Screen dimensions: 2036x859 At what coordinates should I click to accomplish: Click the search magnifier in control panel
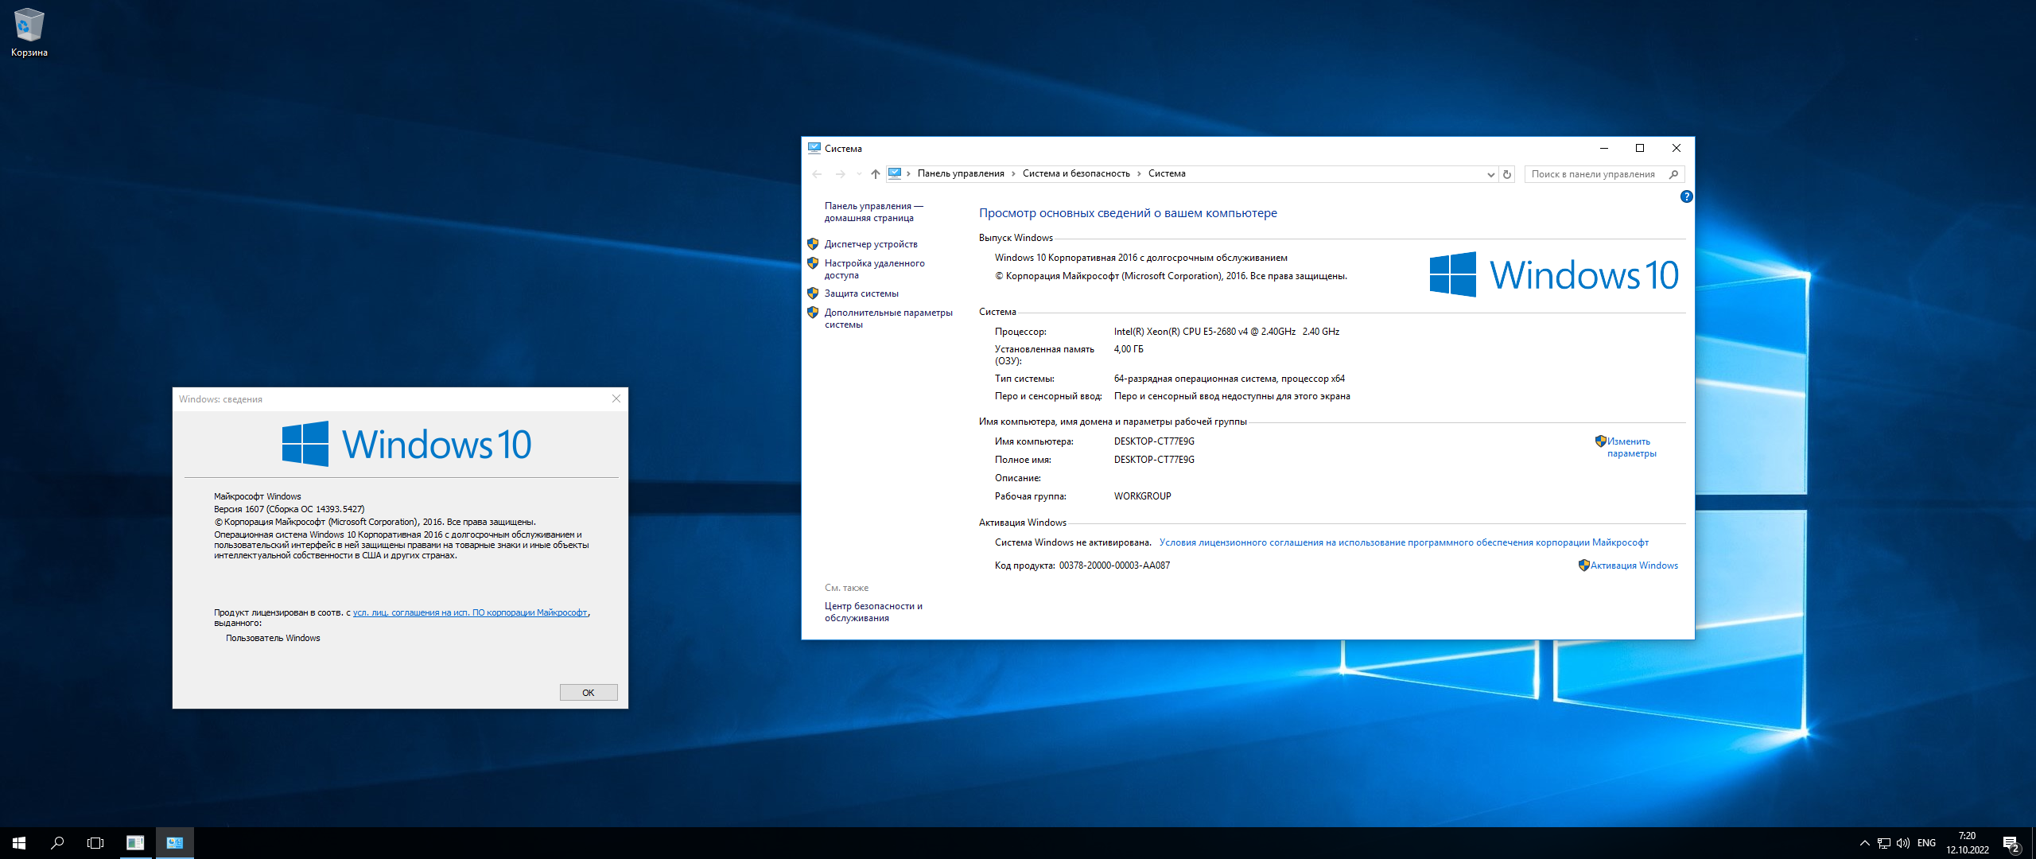[1674, 174]
